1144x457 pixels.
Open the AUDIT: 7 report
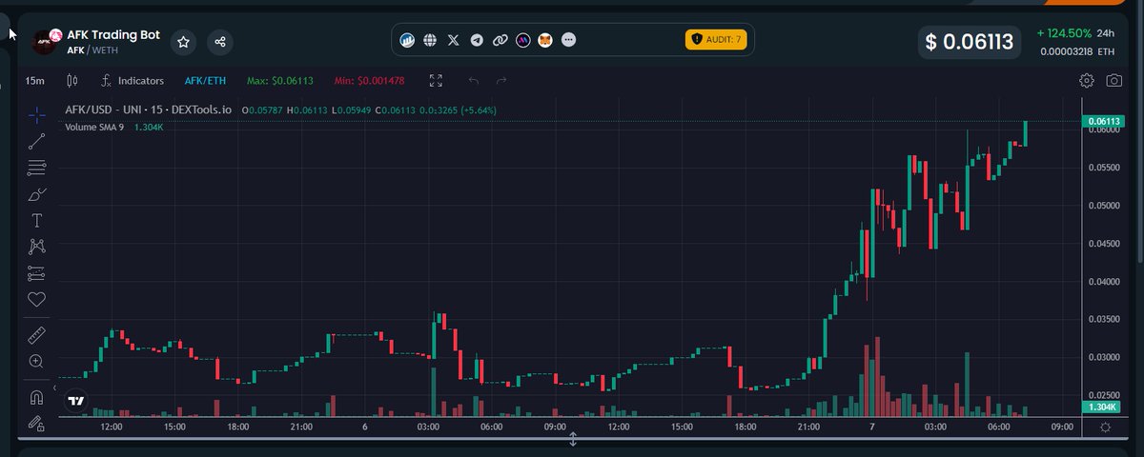(715, 39)
